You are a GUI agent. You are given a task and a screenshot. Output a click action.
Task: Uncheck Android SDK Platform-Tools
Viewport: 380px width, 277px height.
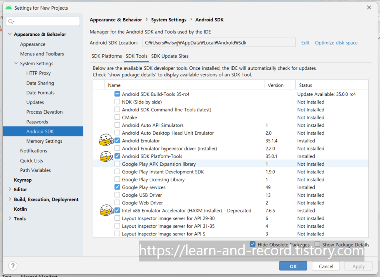[117, 156]
